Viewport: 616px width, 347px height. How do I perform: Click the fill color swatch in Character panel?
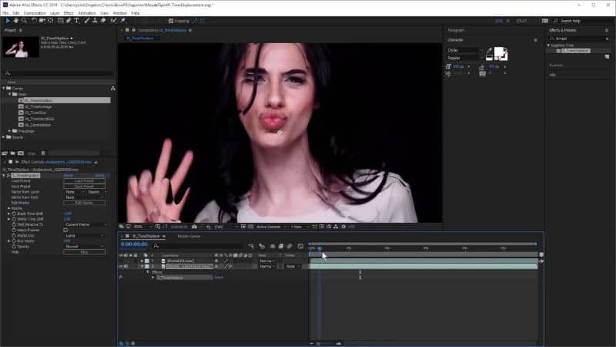click(499, 52)
